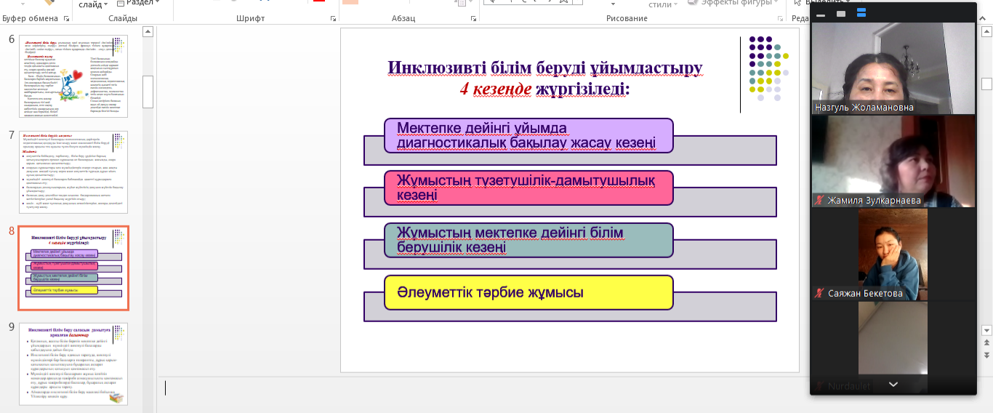Screen dimensions: 993x413
Task: Click the pink Жұмыстың түзетушілік-дамытушылық кезеңі box
Action: click(x=528, y=188)
